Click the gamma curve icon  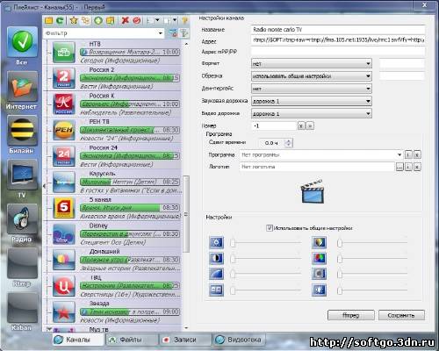(x=217, y=274)
